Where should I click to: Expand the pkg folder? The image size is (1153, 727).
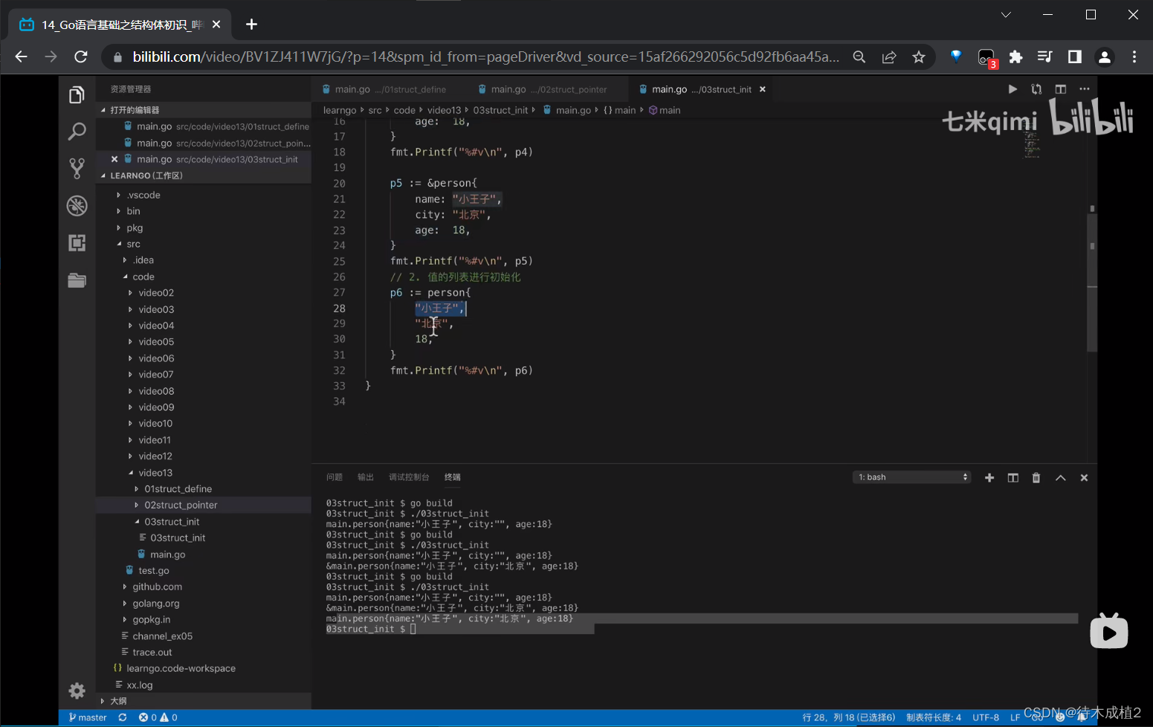[135, 227]
